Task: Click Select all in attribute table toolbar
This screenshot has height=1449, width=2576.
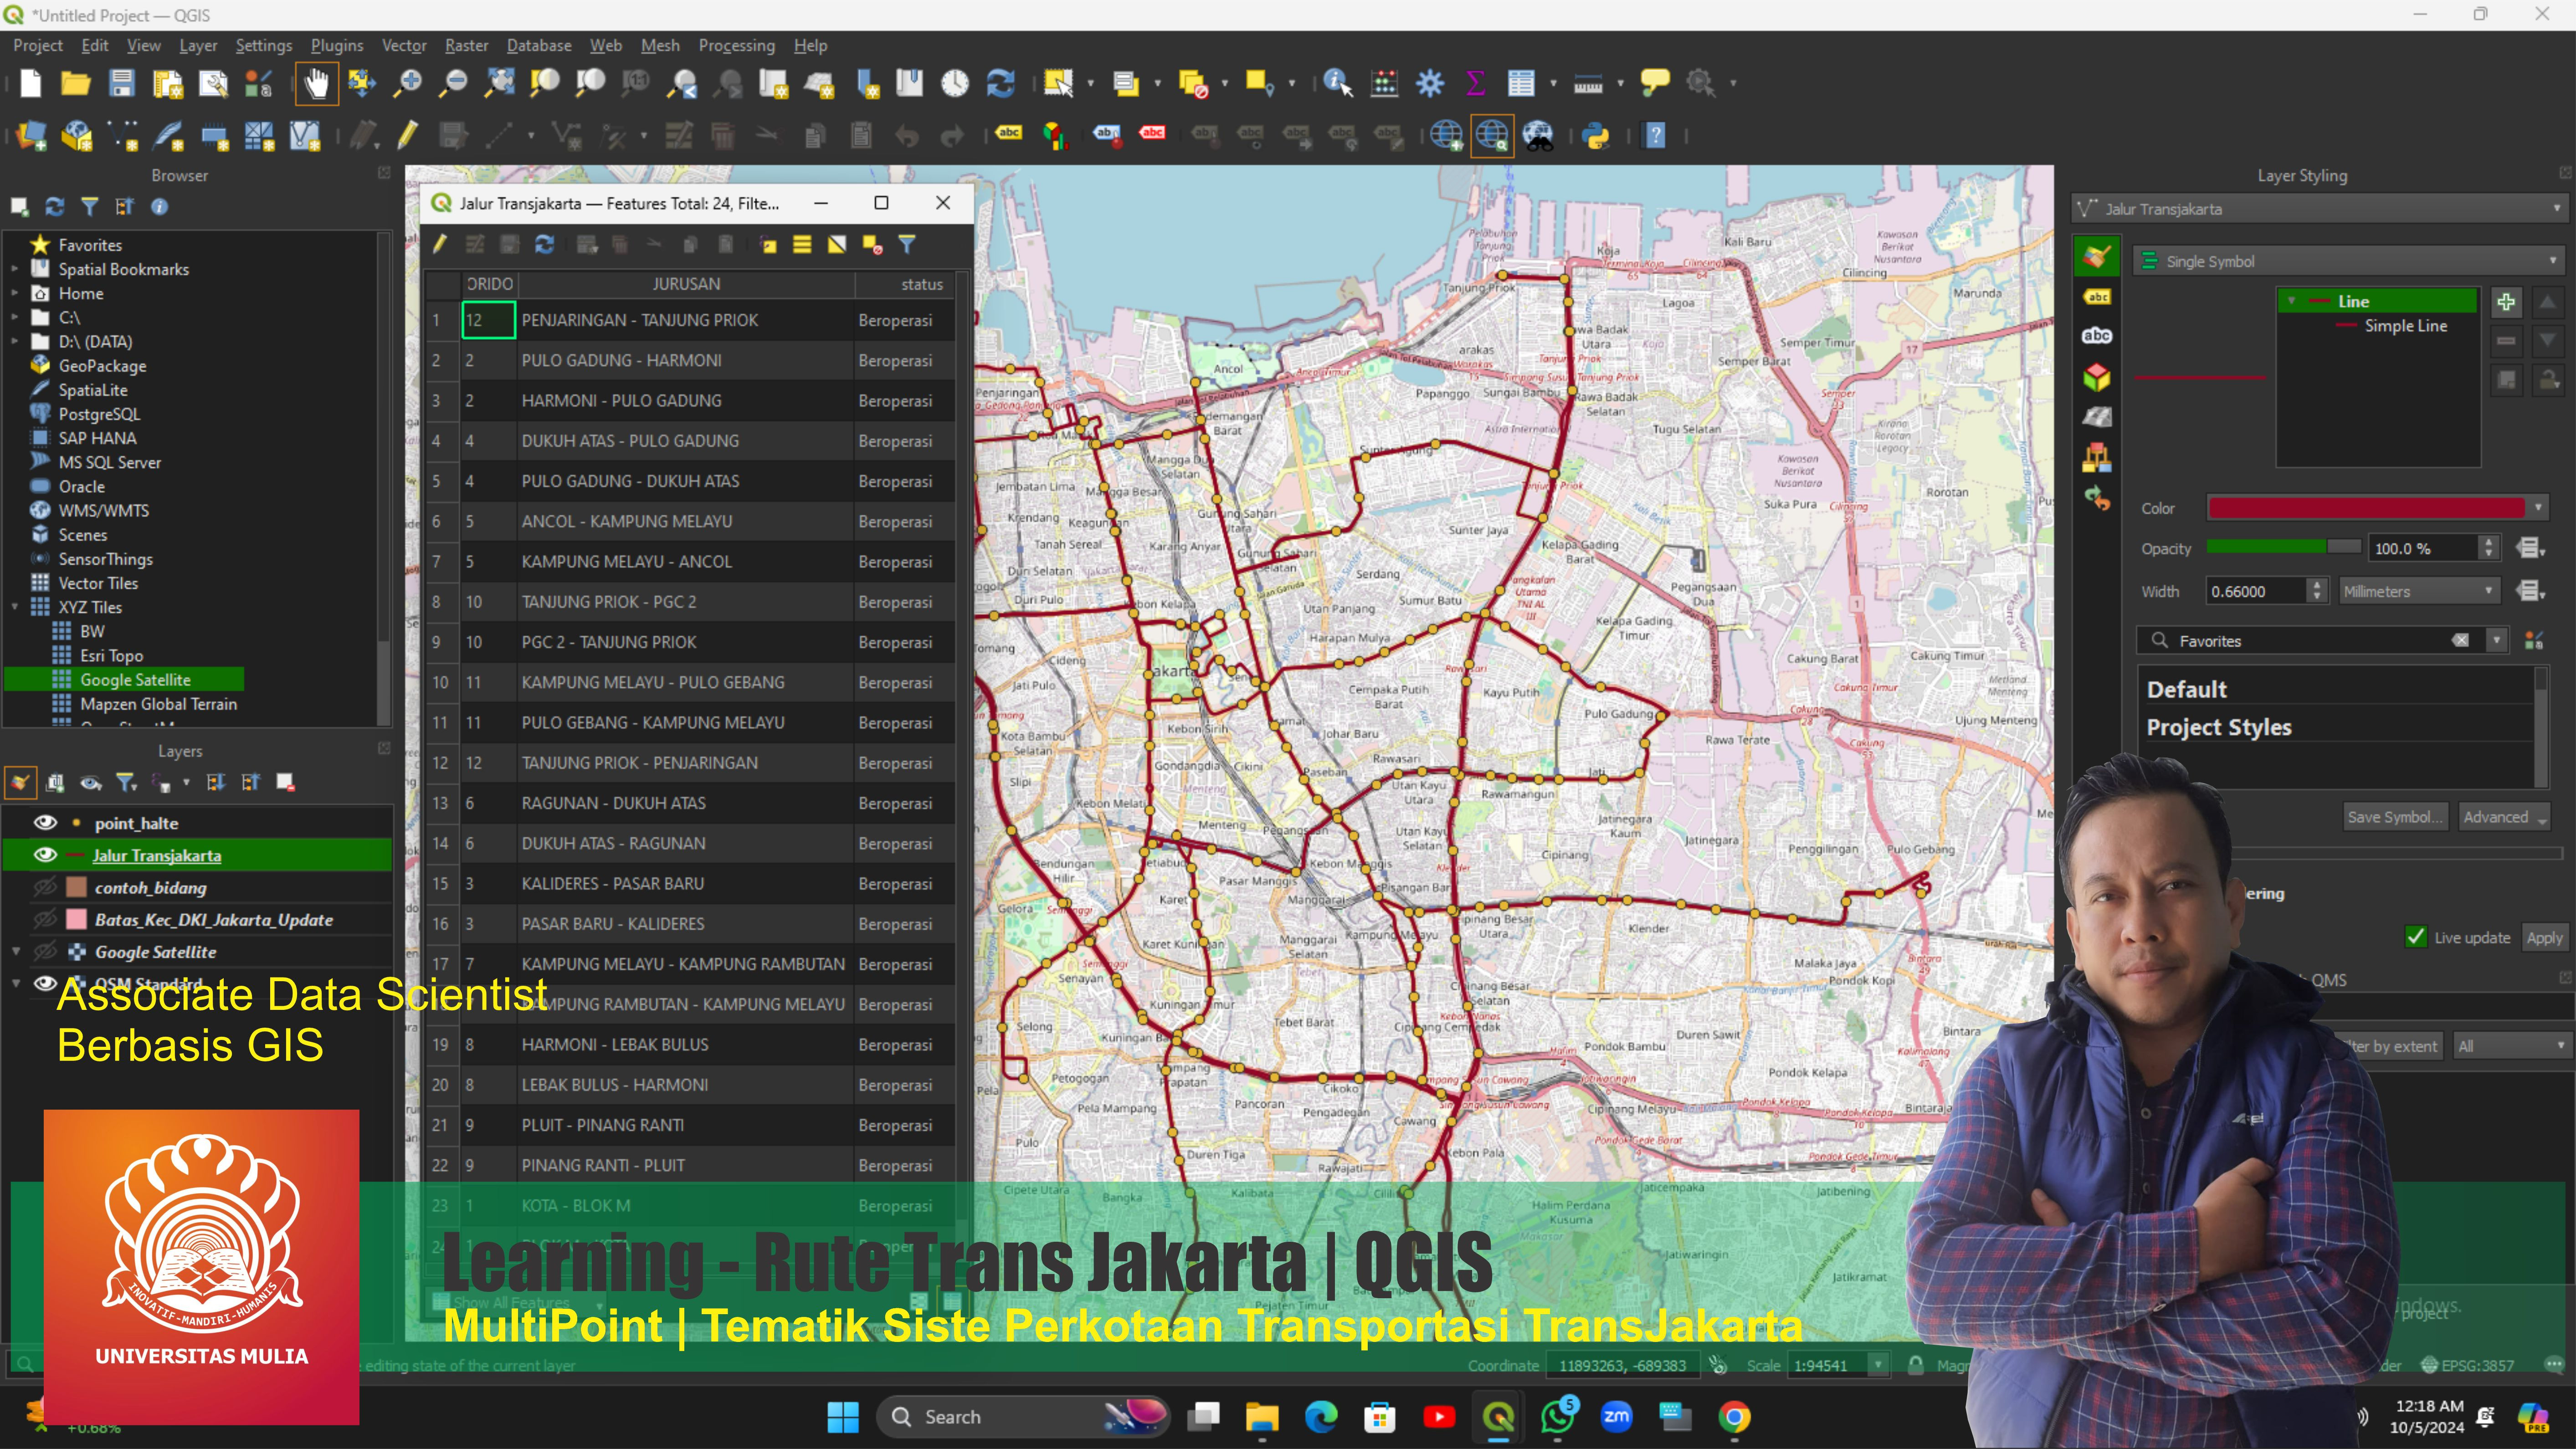Action: click(x=802, y=244)
